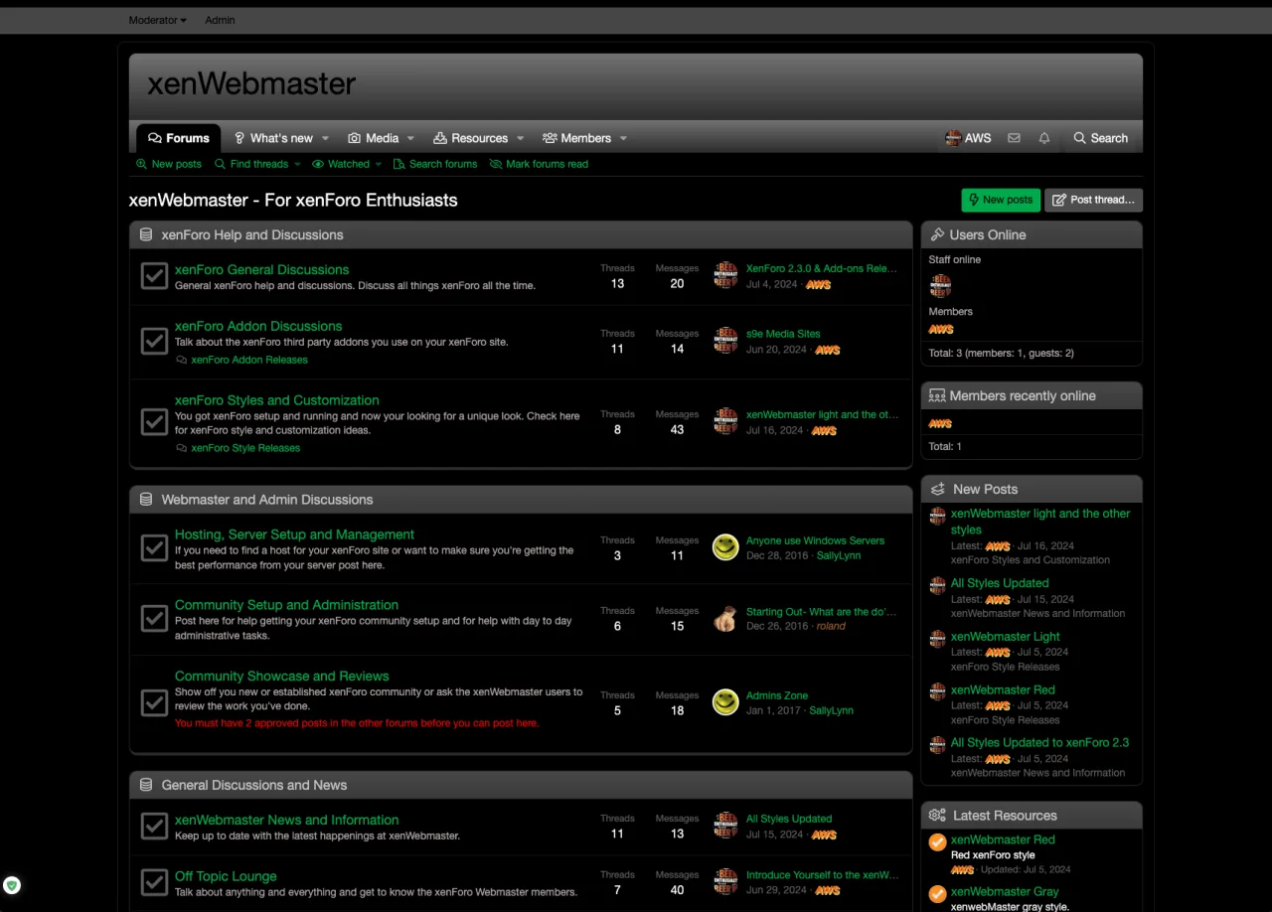Click Community Setup and Administration checkmark icon
Screen dimensions: 1272x912
tap(154, 619)
